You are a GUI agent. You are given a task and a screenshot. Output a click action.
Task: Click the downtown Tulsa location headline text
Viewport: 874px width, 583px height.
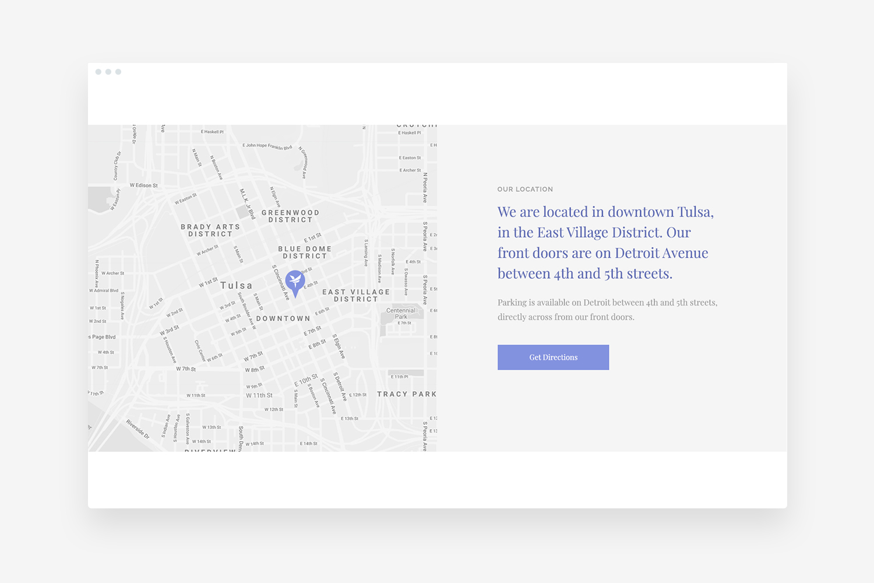pos(605,243)
